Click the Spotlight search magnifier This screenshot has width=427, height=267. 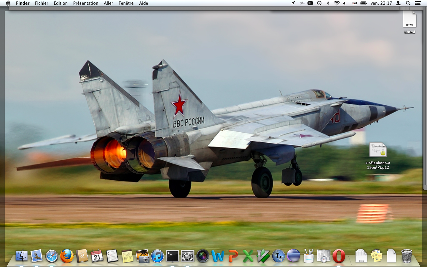(x=408, y=3)
